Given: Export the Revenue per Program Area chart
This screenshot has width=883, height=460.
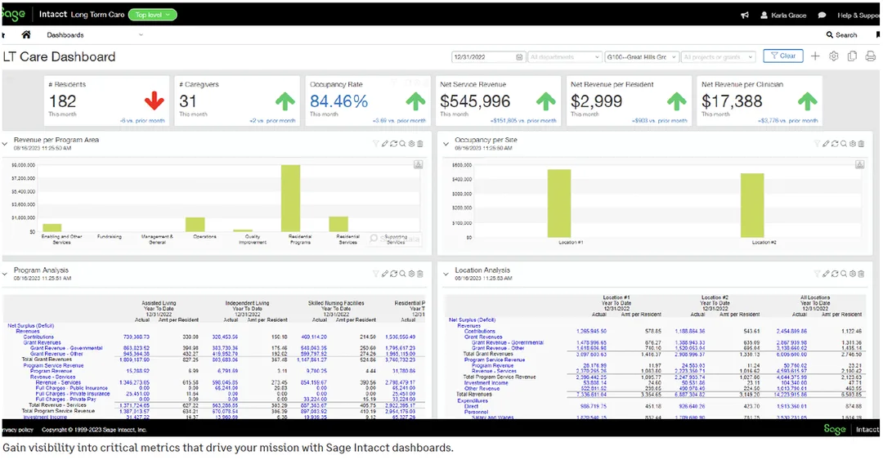Looking at the screenshot, I should [x=418, y=164].
